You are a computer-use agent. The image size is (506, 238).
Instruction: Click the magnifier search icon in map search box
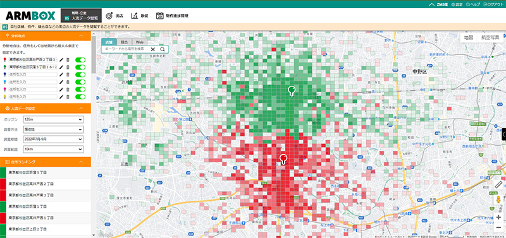(x=163, y=49)
